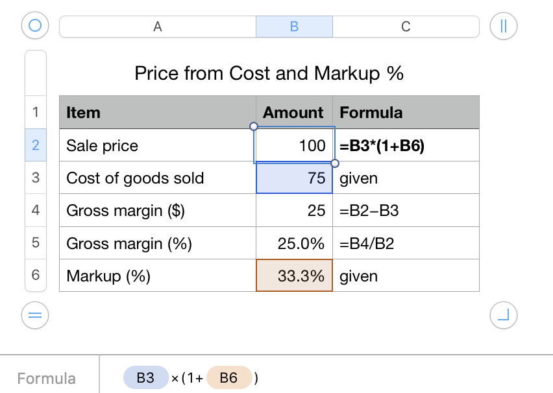Screen dimensions: 553x393
Task: Click the B3 token in formula bar
Action: click(145, 378)
